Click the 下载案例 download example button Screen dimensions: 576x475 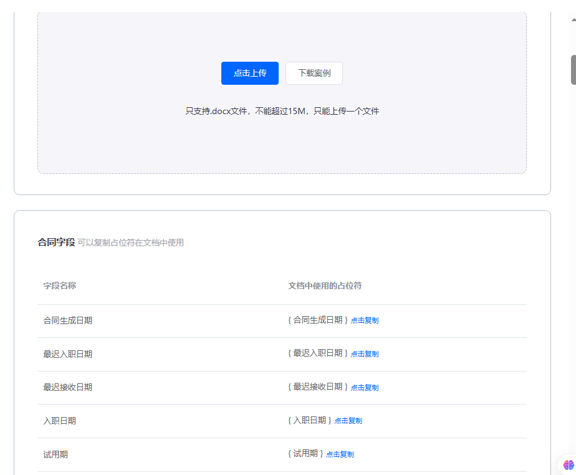click(314, 73)
